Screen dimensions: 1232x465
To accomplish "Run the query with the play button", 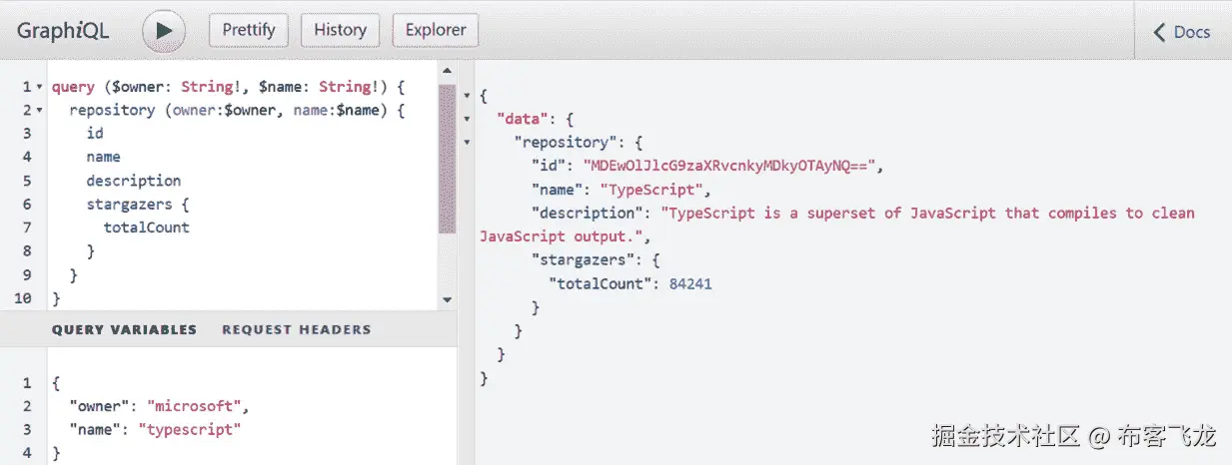I will pyautogui.click(x=164, y=31).
